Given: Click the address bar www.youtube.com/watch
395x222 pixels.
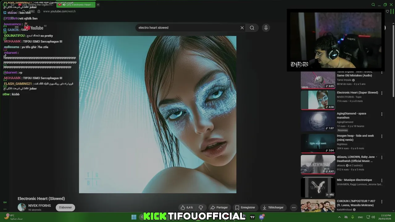Looking at the screenshot, I should pyautogui.click(x=59, y=11).
